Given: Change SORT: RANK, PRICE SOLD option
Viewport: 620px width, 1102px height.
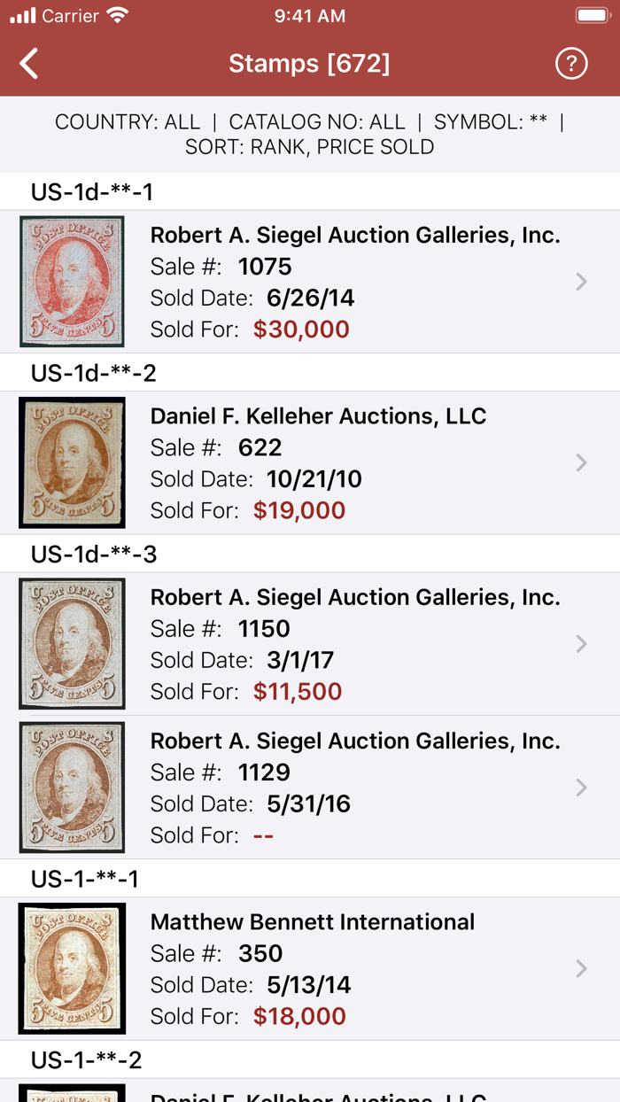Looking at the screenshot, I should (x=309, y=147).
